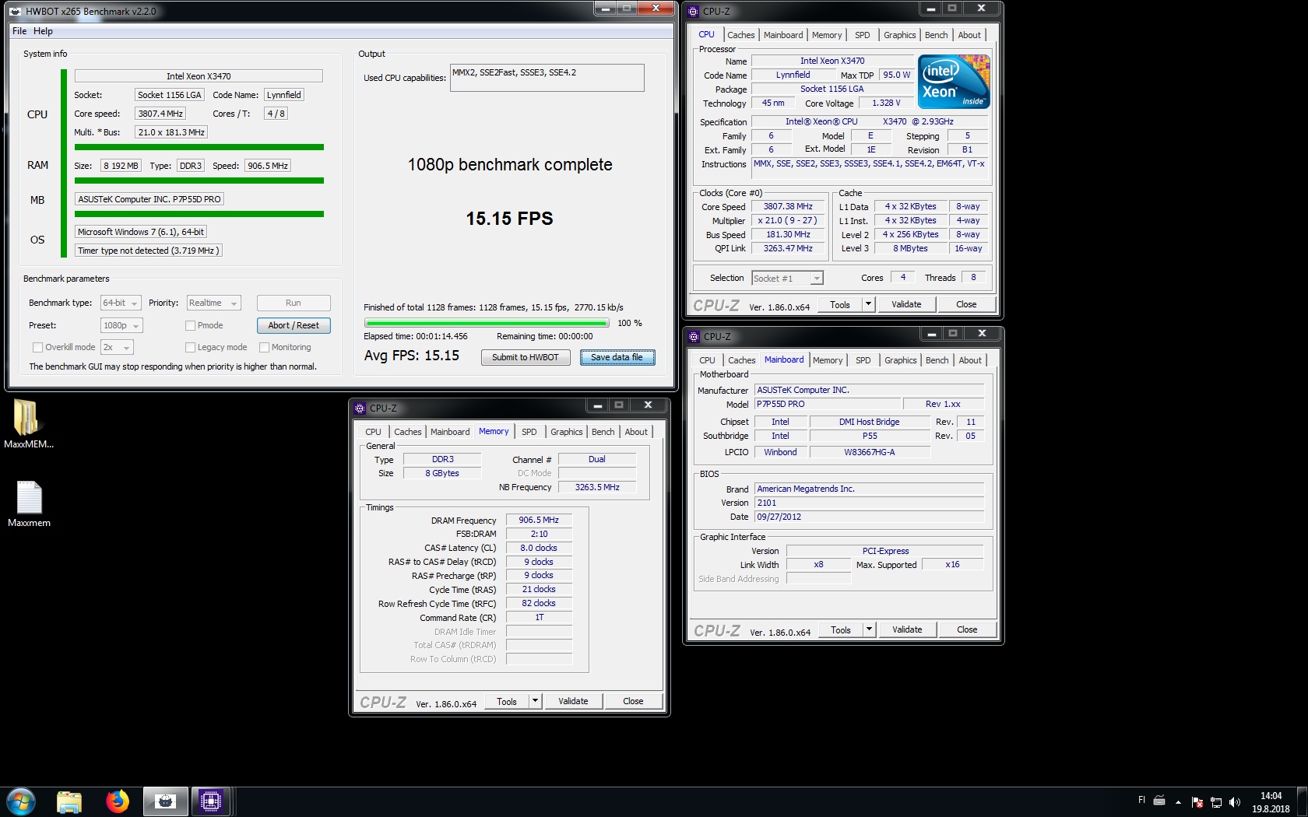Click CPU-Z mainboard window title icon
1308x817 pixels.
tap(694, 336)
